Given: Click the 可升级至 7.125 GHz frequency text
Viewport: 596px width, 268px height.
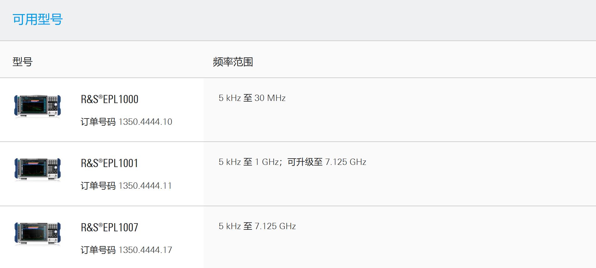Looking at the screenshot, I should pyautogui.click(x=327, y=162).
